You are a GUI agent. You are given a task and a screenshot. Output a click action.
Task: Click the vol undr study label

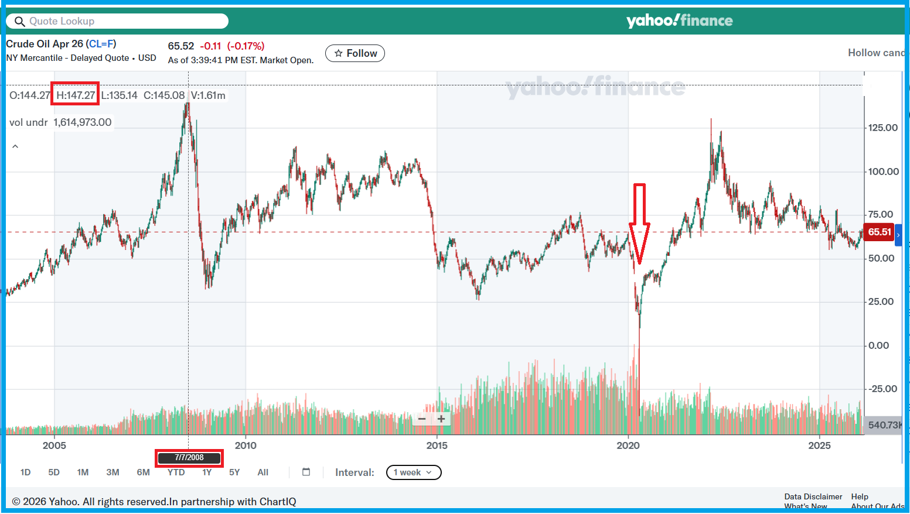click(x=28, y=122)
